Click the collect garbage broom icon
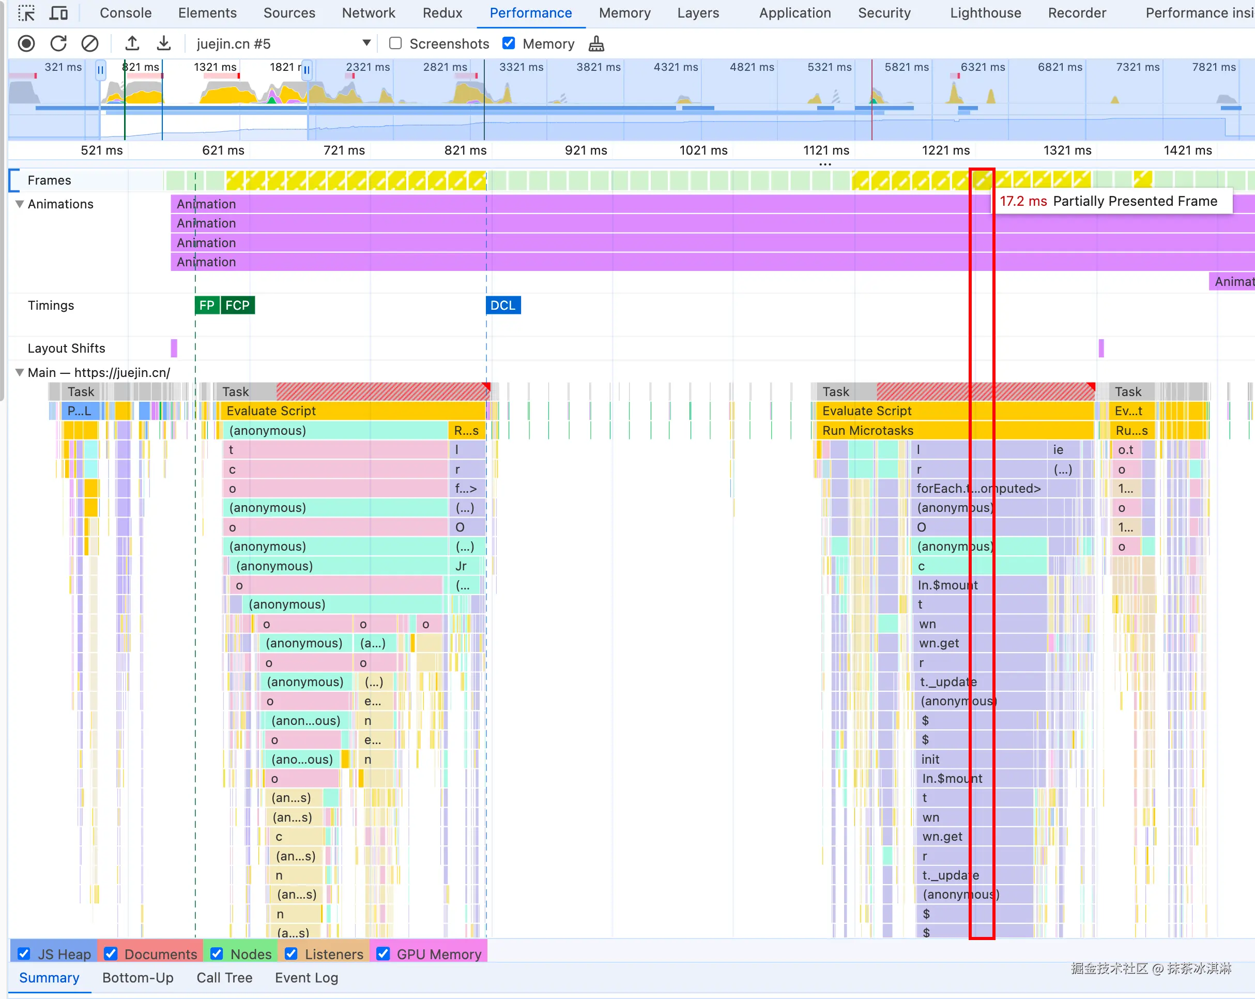 (x=596, y=43)
